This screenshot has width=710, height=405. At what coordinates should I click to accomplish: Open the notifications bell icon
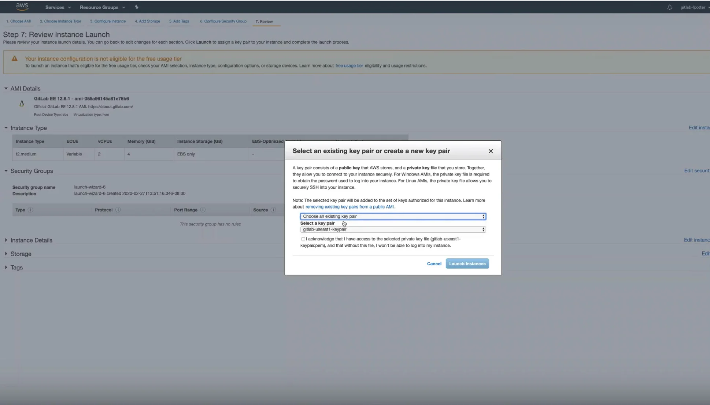(669, 7)
